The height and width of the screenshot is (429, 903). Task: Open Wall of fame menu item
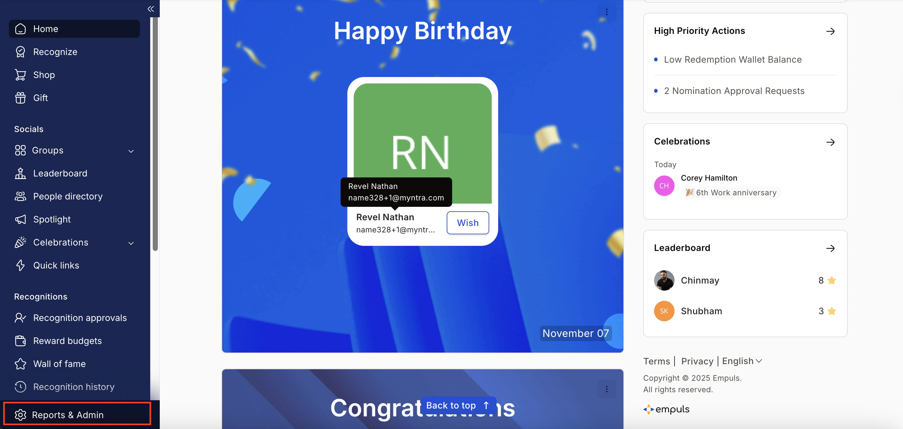point(74,364)
